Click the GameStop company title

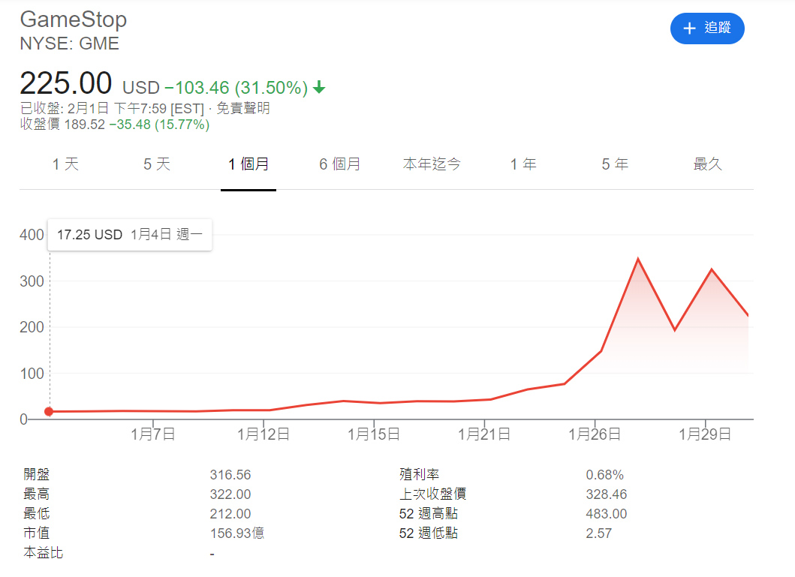pyautogui.click(x=74, y=20)
